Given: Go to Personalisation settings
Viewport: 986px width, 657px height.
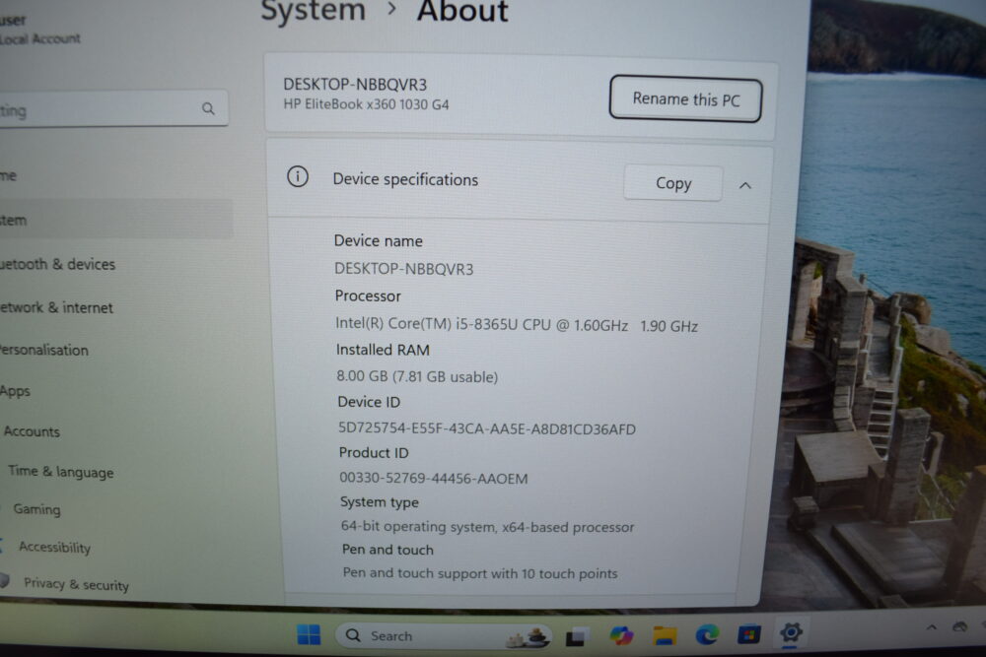Looking at the screenshot, I should (44, 350).
